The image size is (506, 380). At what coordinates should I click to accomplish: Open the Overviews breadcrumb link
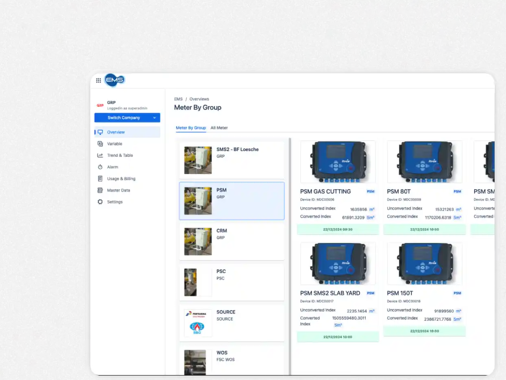pyautogui.click(x=199, y=99)
